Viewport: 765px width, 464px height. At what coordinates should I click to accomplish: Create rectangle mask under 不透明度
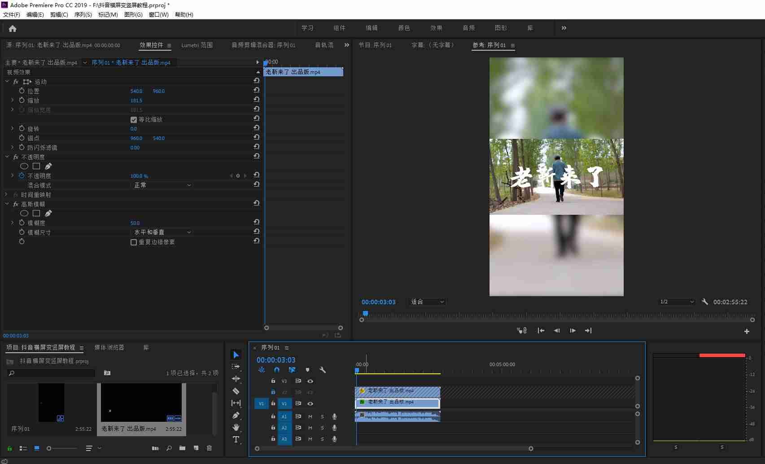click(36, 166)
